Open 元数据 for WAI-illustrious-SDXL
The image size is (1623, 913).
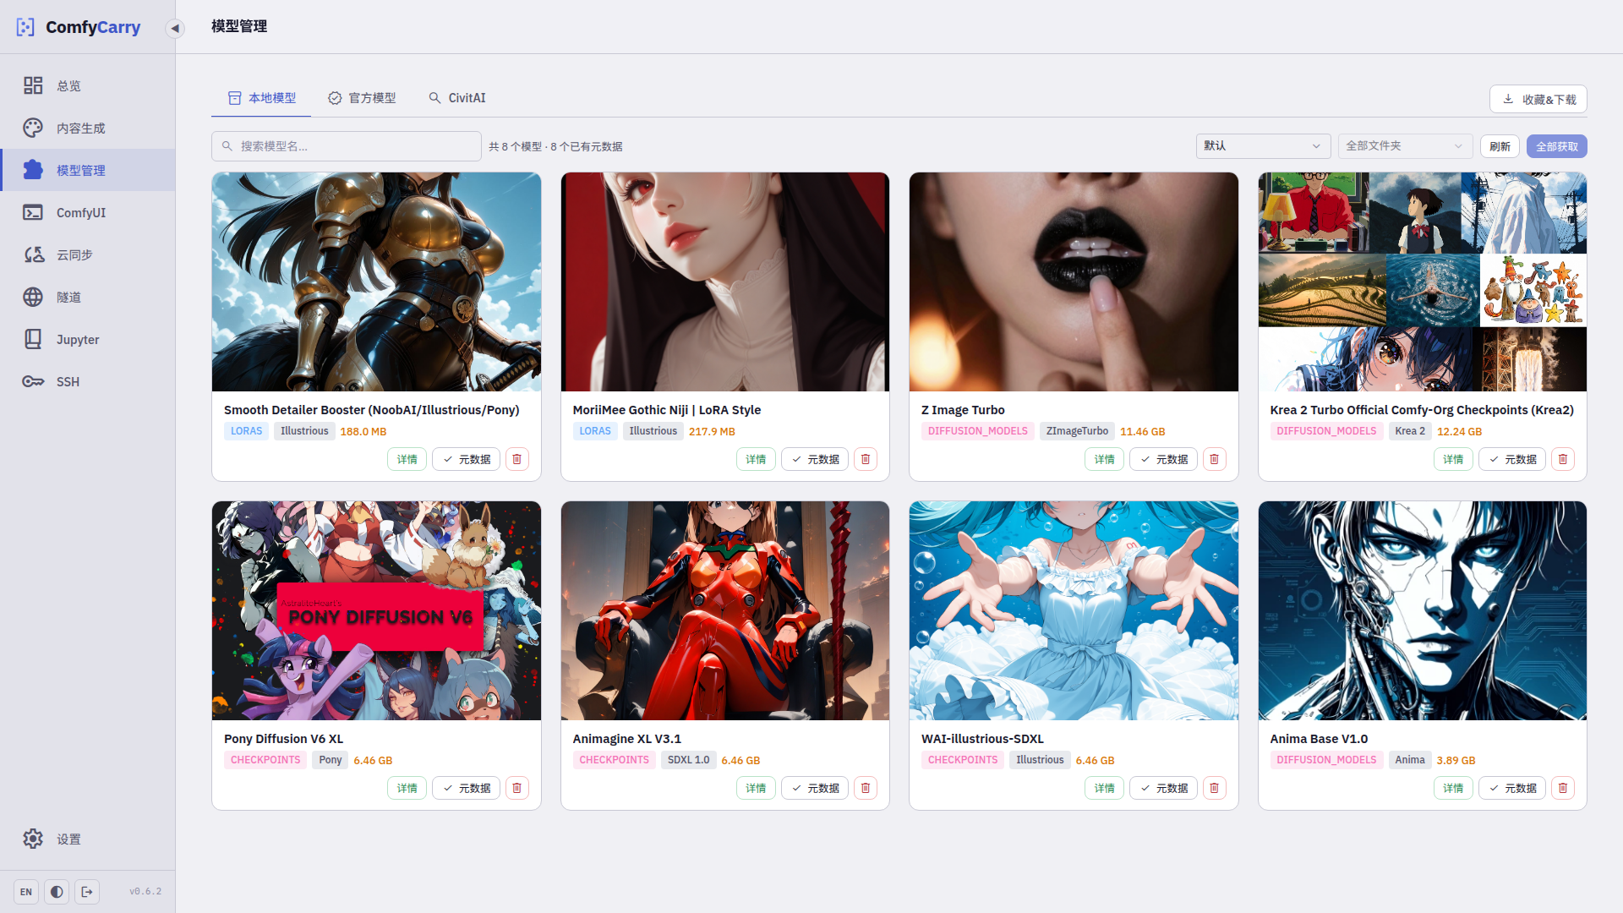click(1164, 788)
